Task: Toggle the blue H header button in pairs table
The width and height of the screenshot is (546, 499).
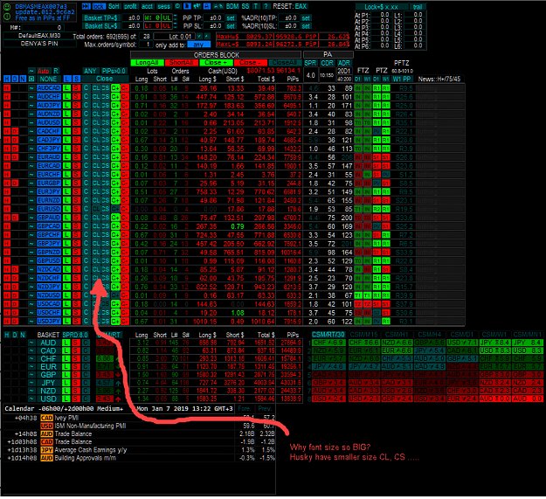Action: pyautogui.click(x=7, y=79)
